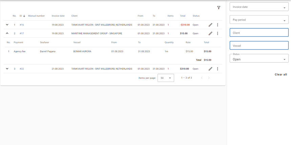Expand invoice #16 row details
The height and width of the screenshot is (145, 291).
point(7,25)
